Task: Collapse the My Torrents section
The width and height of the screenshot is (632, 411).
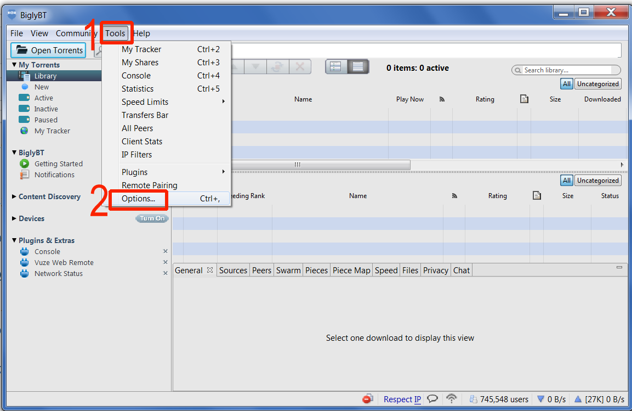Action: 14,65
